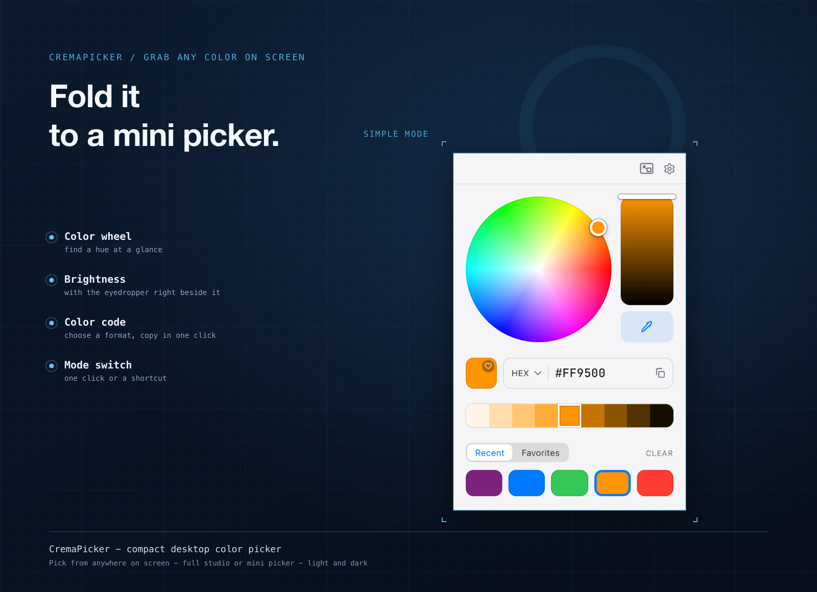The image size is (817, 592).
Task: Click 'CremaPicker – compact desktop color picker' text
Action: 165,549
